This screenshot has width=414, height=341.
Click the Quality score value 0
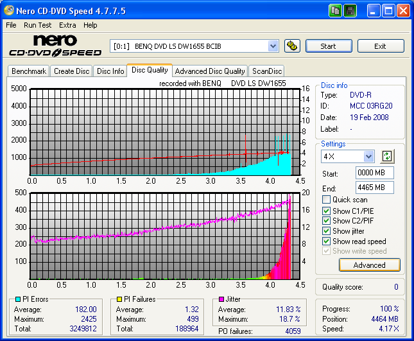point(396,287)
